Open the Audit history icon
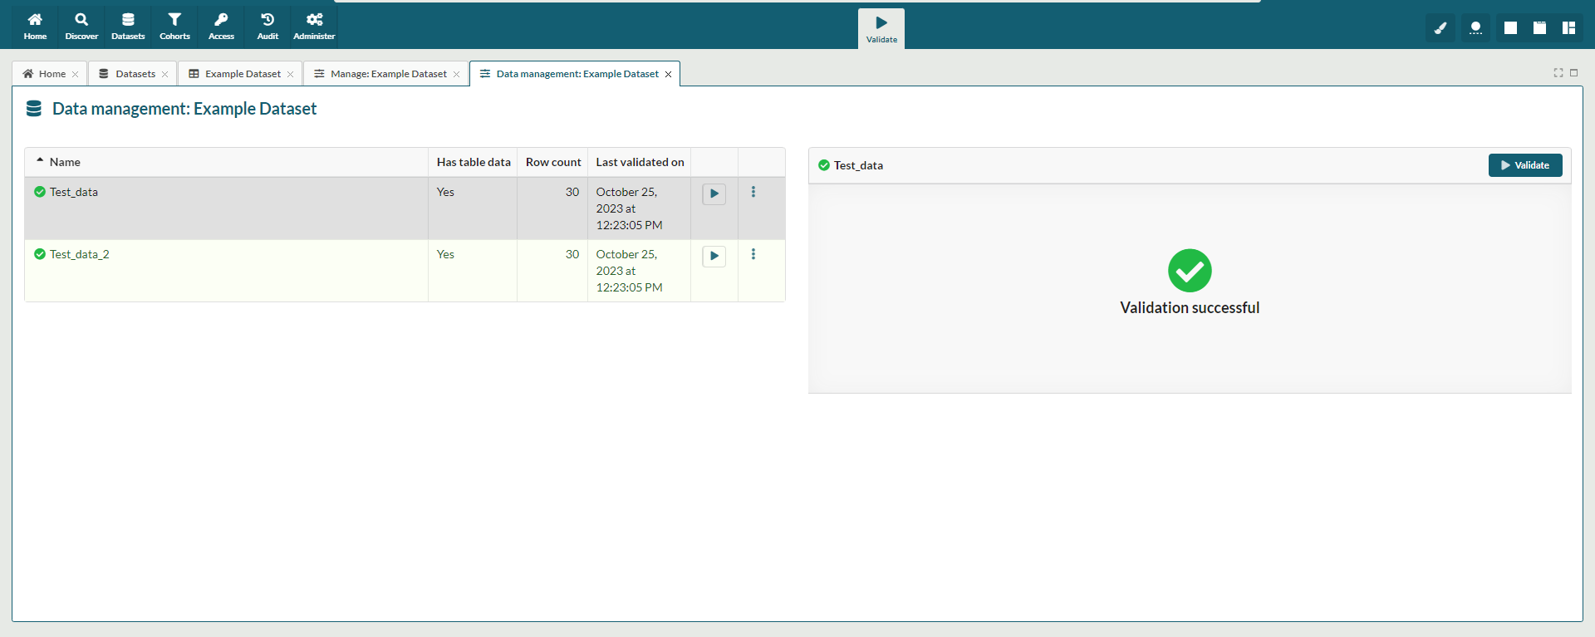This screenshot has width=1595, height=637. [267, 26]
